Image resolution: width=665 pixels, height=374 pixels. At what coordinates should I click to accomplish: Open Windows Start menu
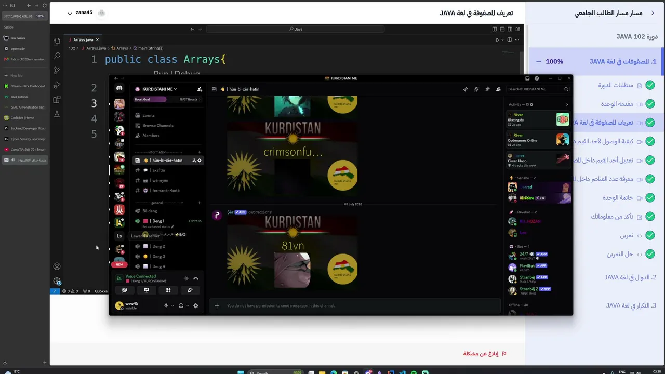coord(241,372)
